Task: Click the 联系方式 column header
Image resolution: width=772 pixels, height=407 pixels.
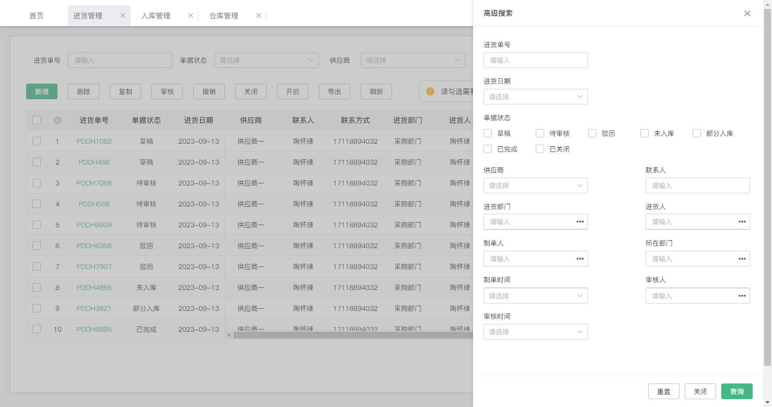Action: pos(355,120)
